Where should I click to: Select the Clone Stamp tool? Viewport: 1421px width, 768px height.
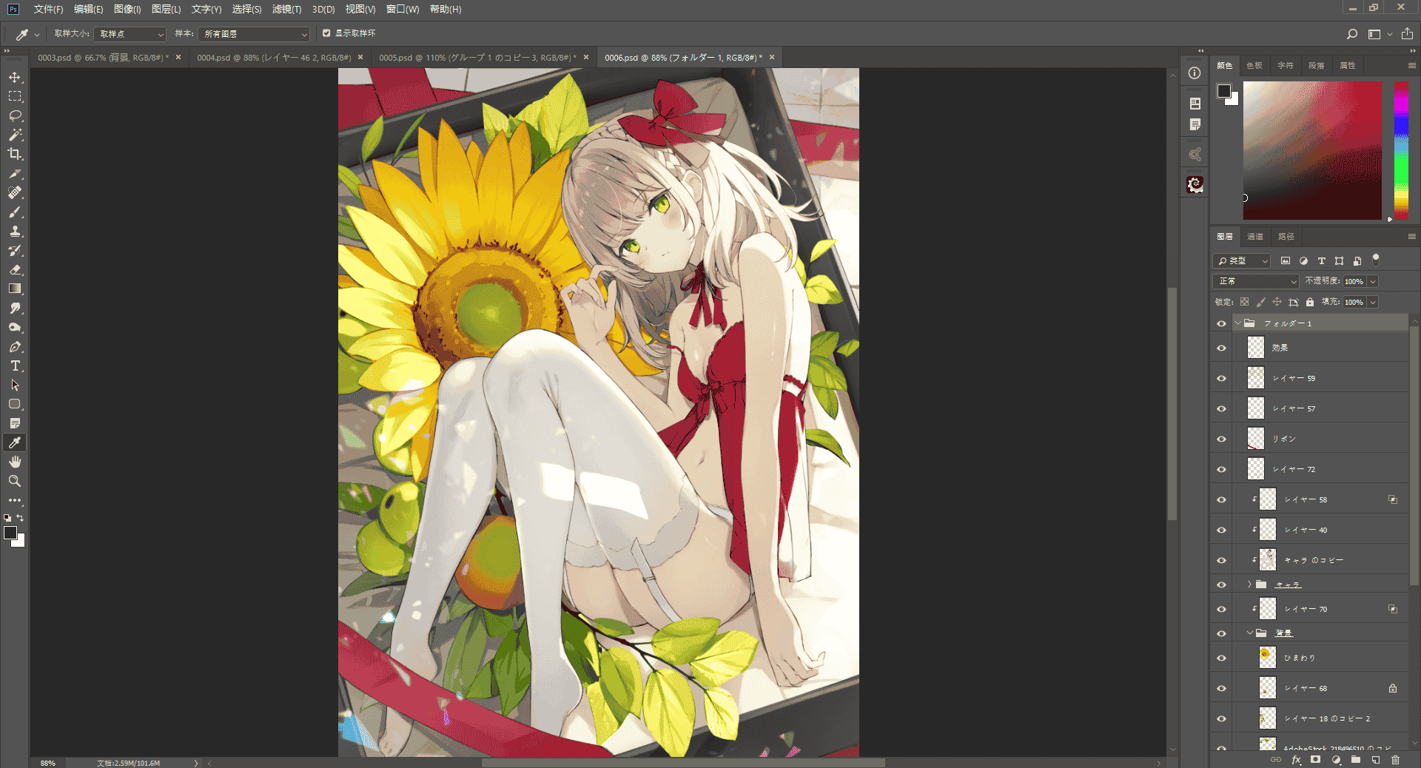point(15,231)
